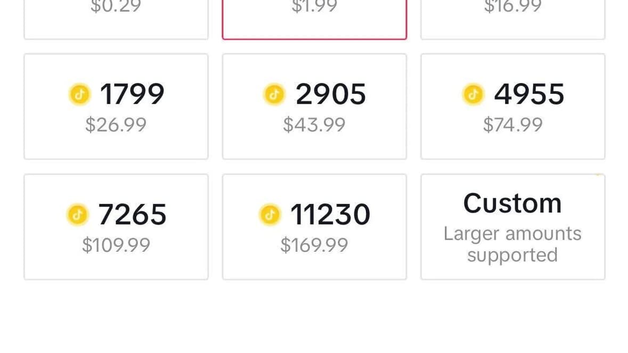This screenshot has height=353, width=628.
Task: Select the 4955 coins package
Action: pos(512,105)
